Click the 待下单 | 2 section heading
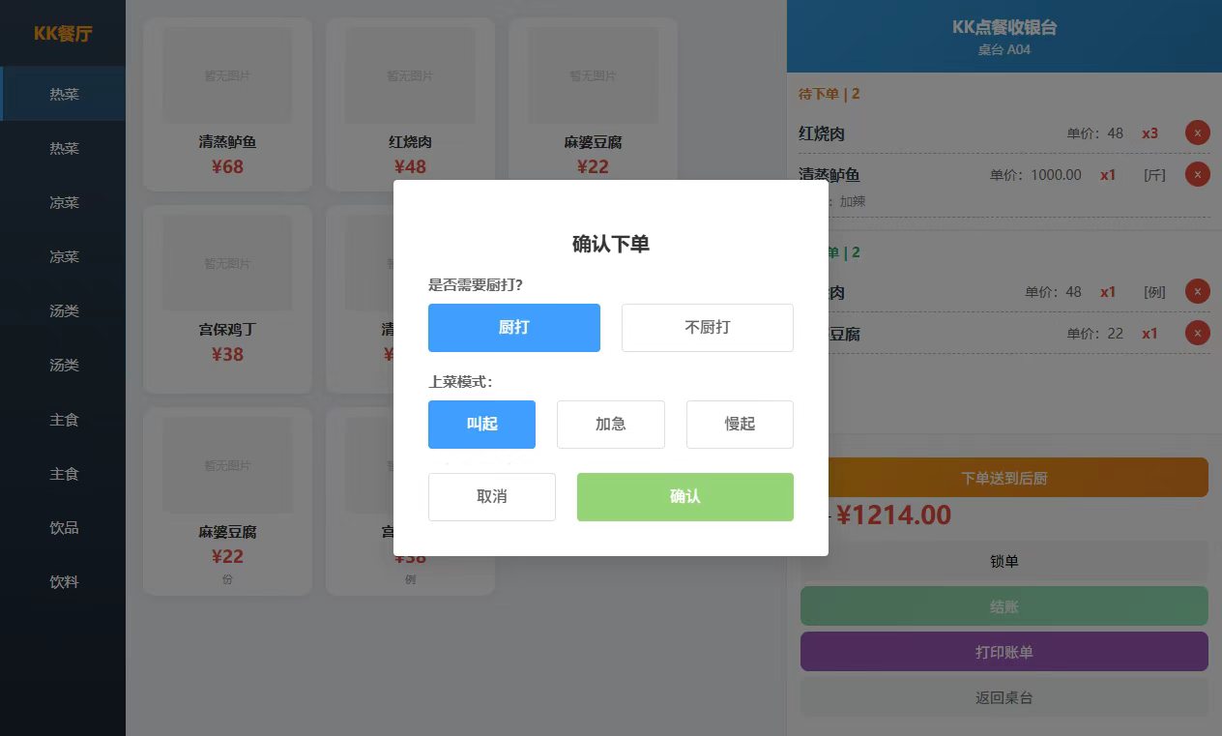Image resolution: width=1222 pixels, height=736 pixels. 829,94
